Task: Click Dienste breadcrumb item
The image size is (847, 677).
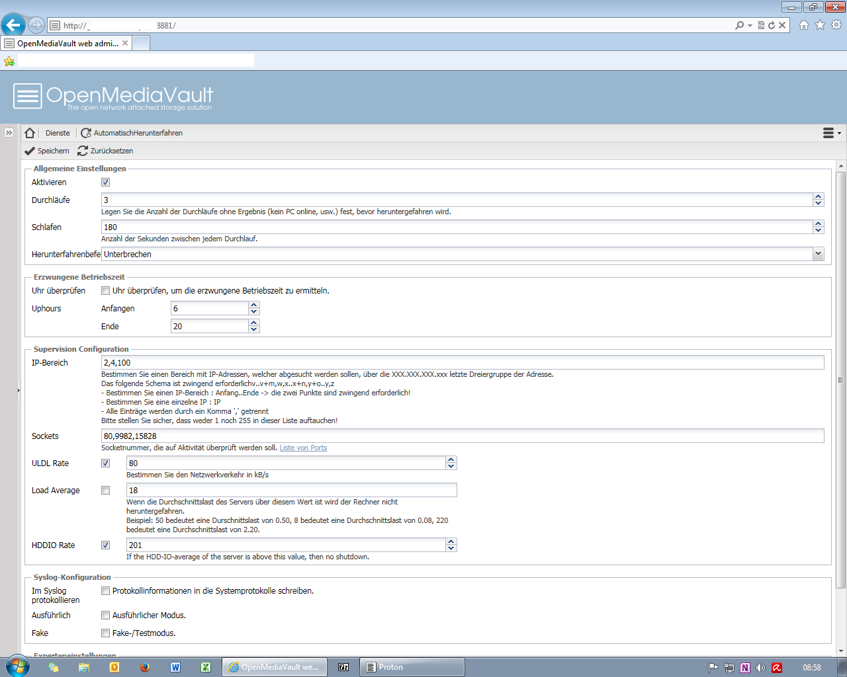Action: pyautogui.click(x=58, y=133)
